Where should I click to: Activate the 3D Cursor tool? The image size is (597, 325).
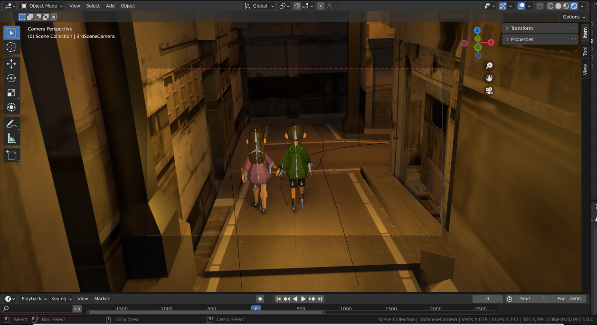click(x=11, y=47)
